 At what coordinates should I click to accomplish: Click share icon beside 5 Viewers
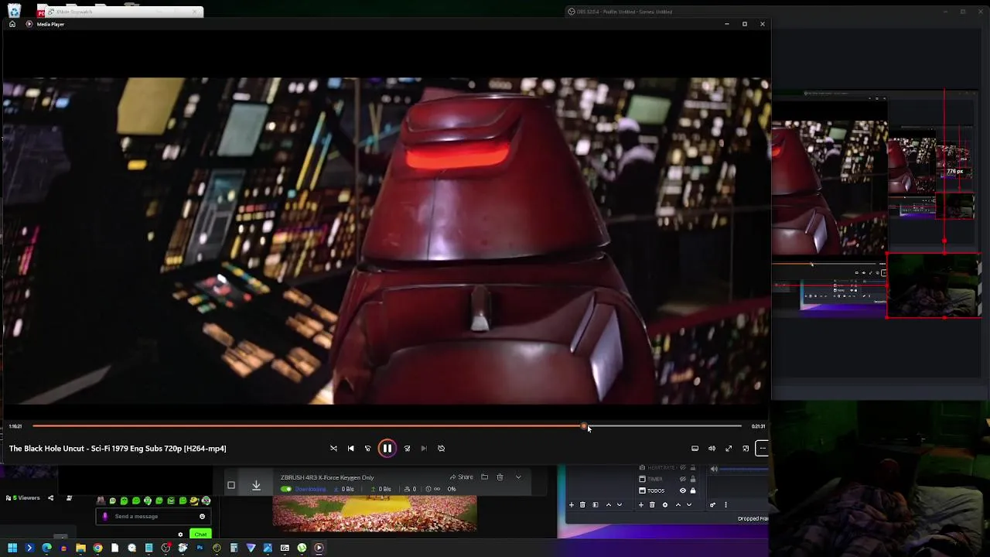pos(51,497)
